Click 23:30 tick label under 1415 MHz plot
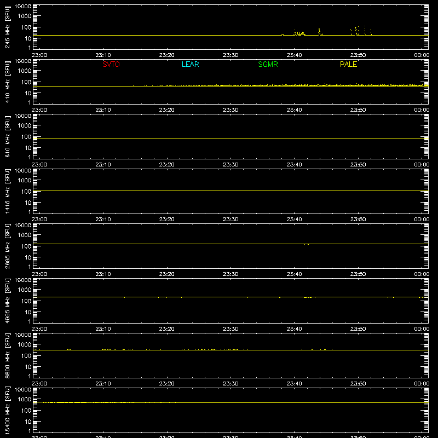This screenshot has height=438, width=438. pos(230,220)
